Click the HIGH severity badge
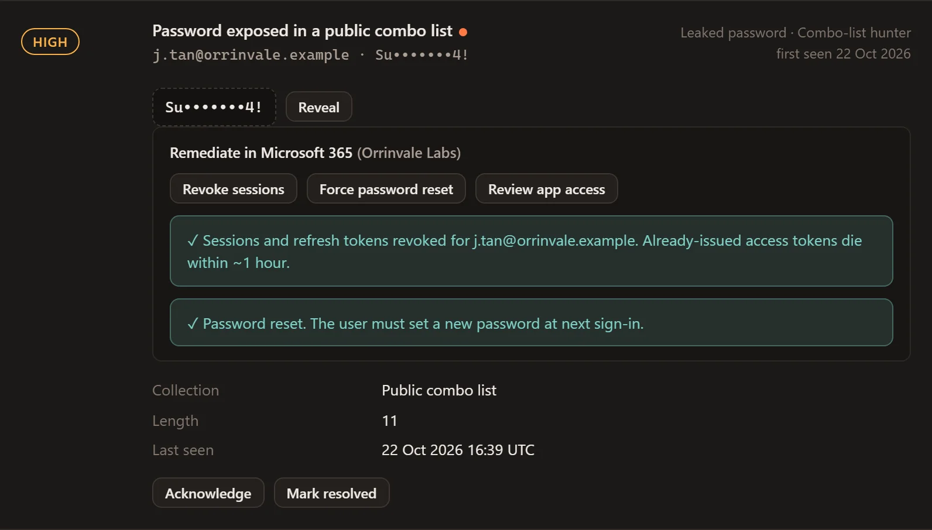 click(50, 42)
